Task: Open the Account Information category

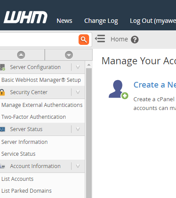Action: tap(35, 166)
